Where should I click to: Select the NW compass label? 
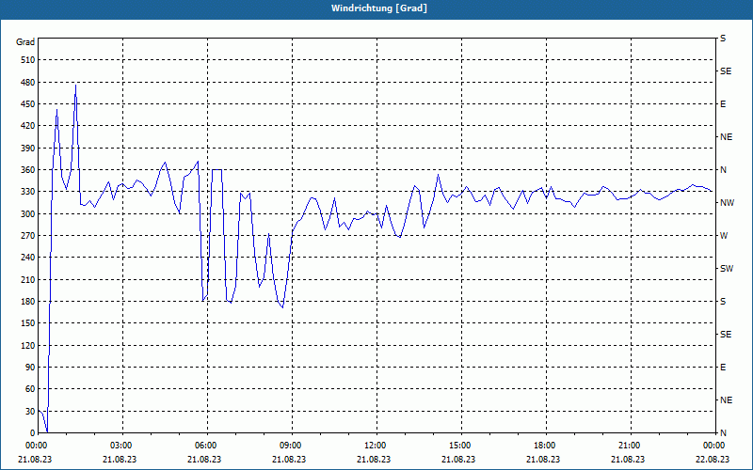(x=727, y=203)
